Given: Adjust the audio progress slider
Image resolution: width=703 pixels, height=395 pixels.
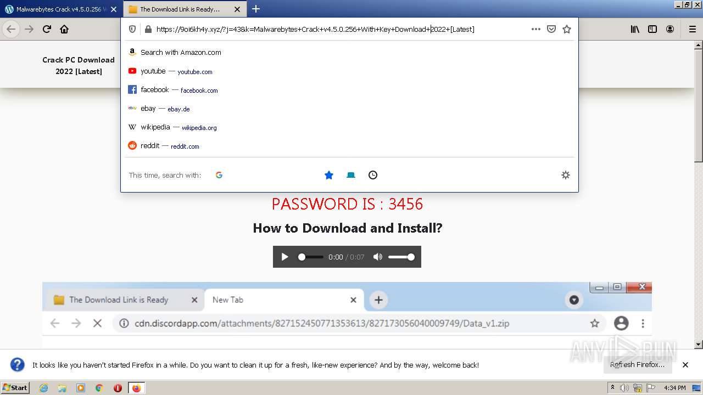Looking at the screenshot, I should coord(310,257).
